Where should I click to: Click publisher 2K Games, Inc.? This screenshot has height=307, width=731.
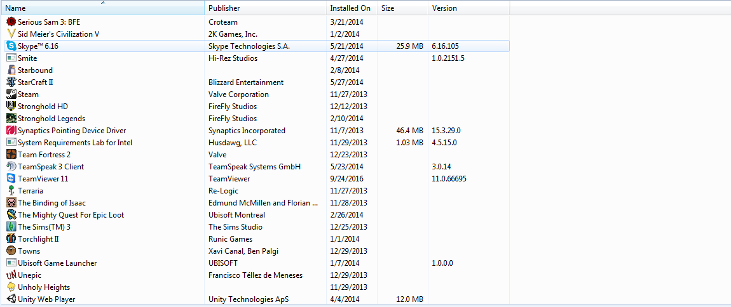[233, 34]
